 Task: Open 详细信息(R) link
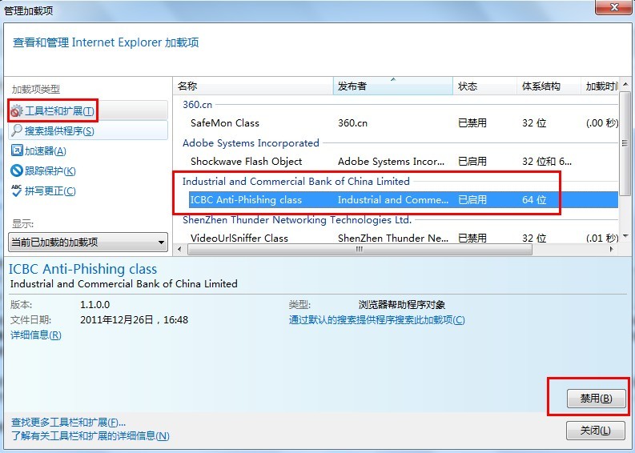36,335
